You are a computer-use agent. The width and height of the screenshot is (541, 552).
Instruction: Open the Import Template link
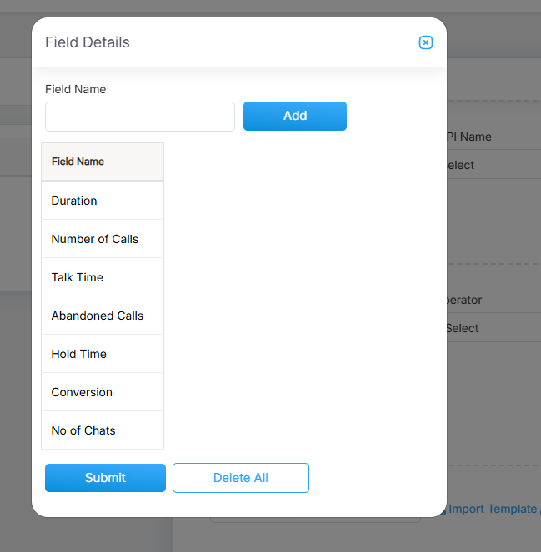[x=493, y=509]
